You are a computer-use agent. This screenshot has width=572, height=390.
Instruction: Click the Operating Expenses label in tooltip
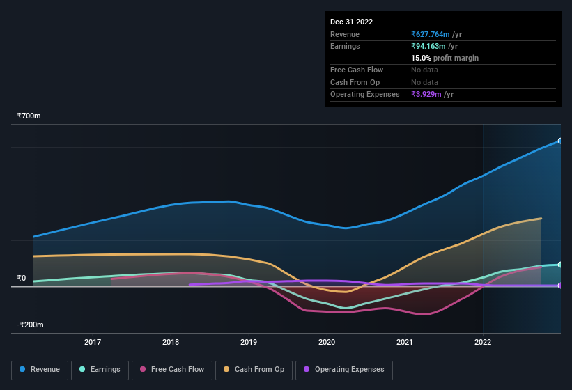tap(365, 94)
